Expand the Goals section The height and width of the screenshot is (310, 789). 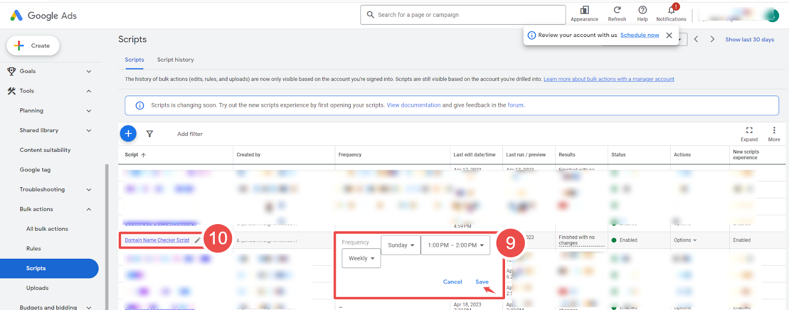point(89,71)
